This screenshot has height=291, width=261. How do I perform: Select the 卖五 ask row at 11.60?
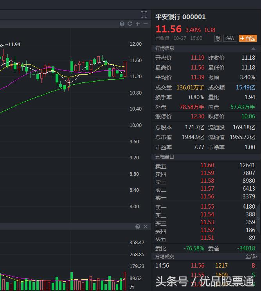[205, 165]
